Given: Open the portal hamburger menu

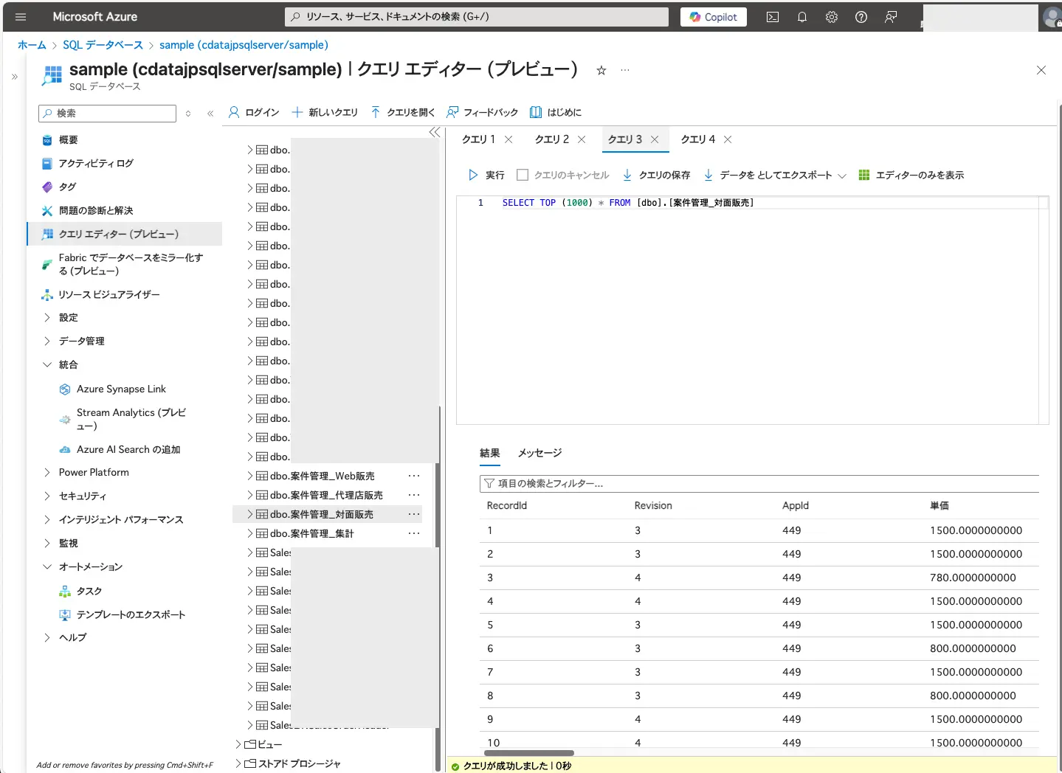Looking at the screenshot, I should pyautogui.click(x=21, y=17).
